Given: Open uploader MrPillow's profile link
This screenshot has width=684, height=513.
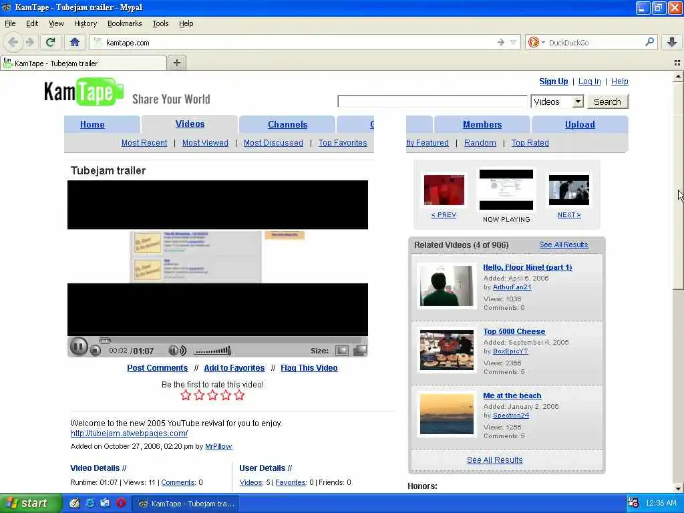Looking at the screenshot, I should click(x=218, y=446).
